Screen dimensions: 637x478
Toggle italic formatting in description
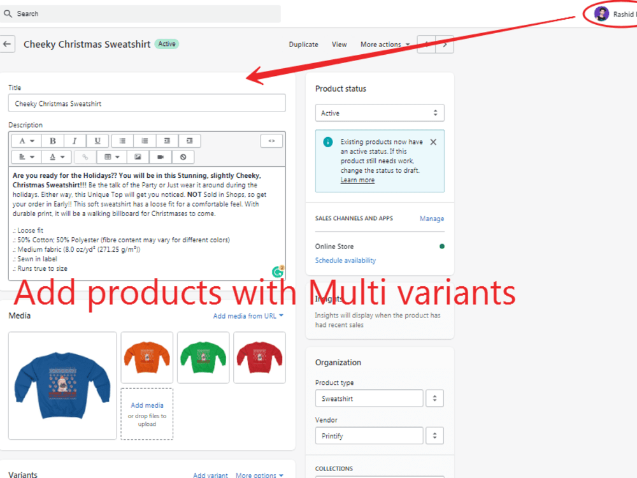pos(75,141)
